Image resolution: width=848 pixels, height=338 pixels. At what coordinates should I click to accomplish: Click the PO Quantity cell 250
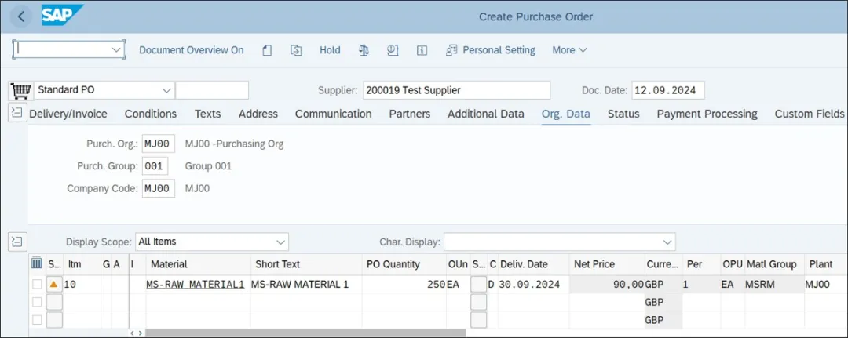click(x=404, y=284)
